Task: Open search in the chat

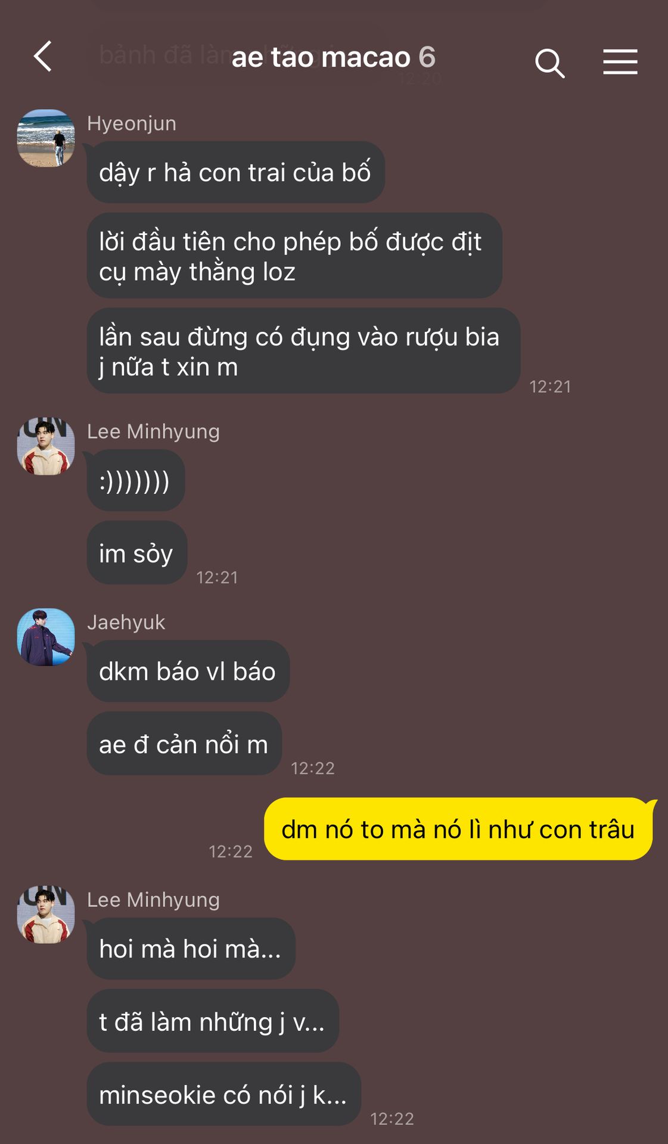Action: 549,63
